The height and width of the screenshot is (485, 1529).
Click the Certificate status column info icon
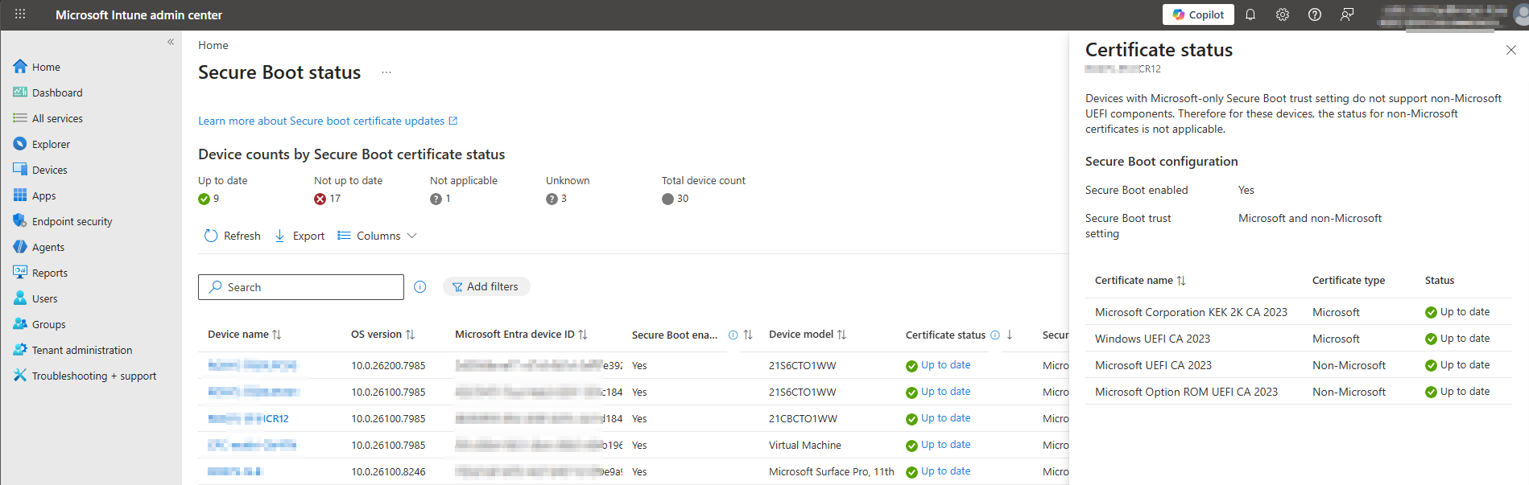995,335
